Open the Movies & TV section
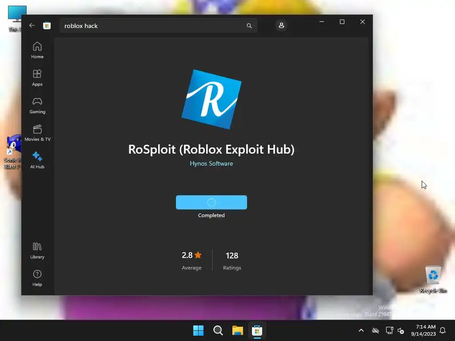This screenshot has width=455, height=341. coord(37,133)
